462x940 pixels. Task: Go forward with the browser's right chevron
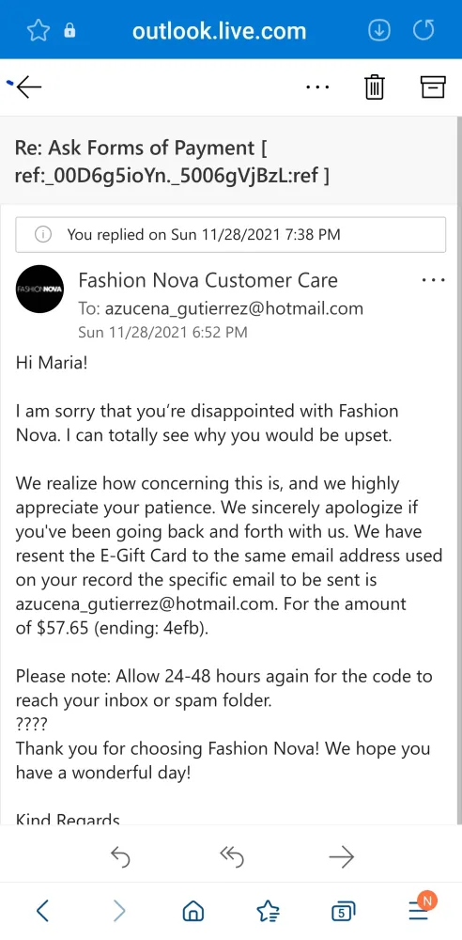point(119,911)
